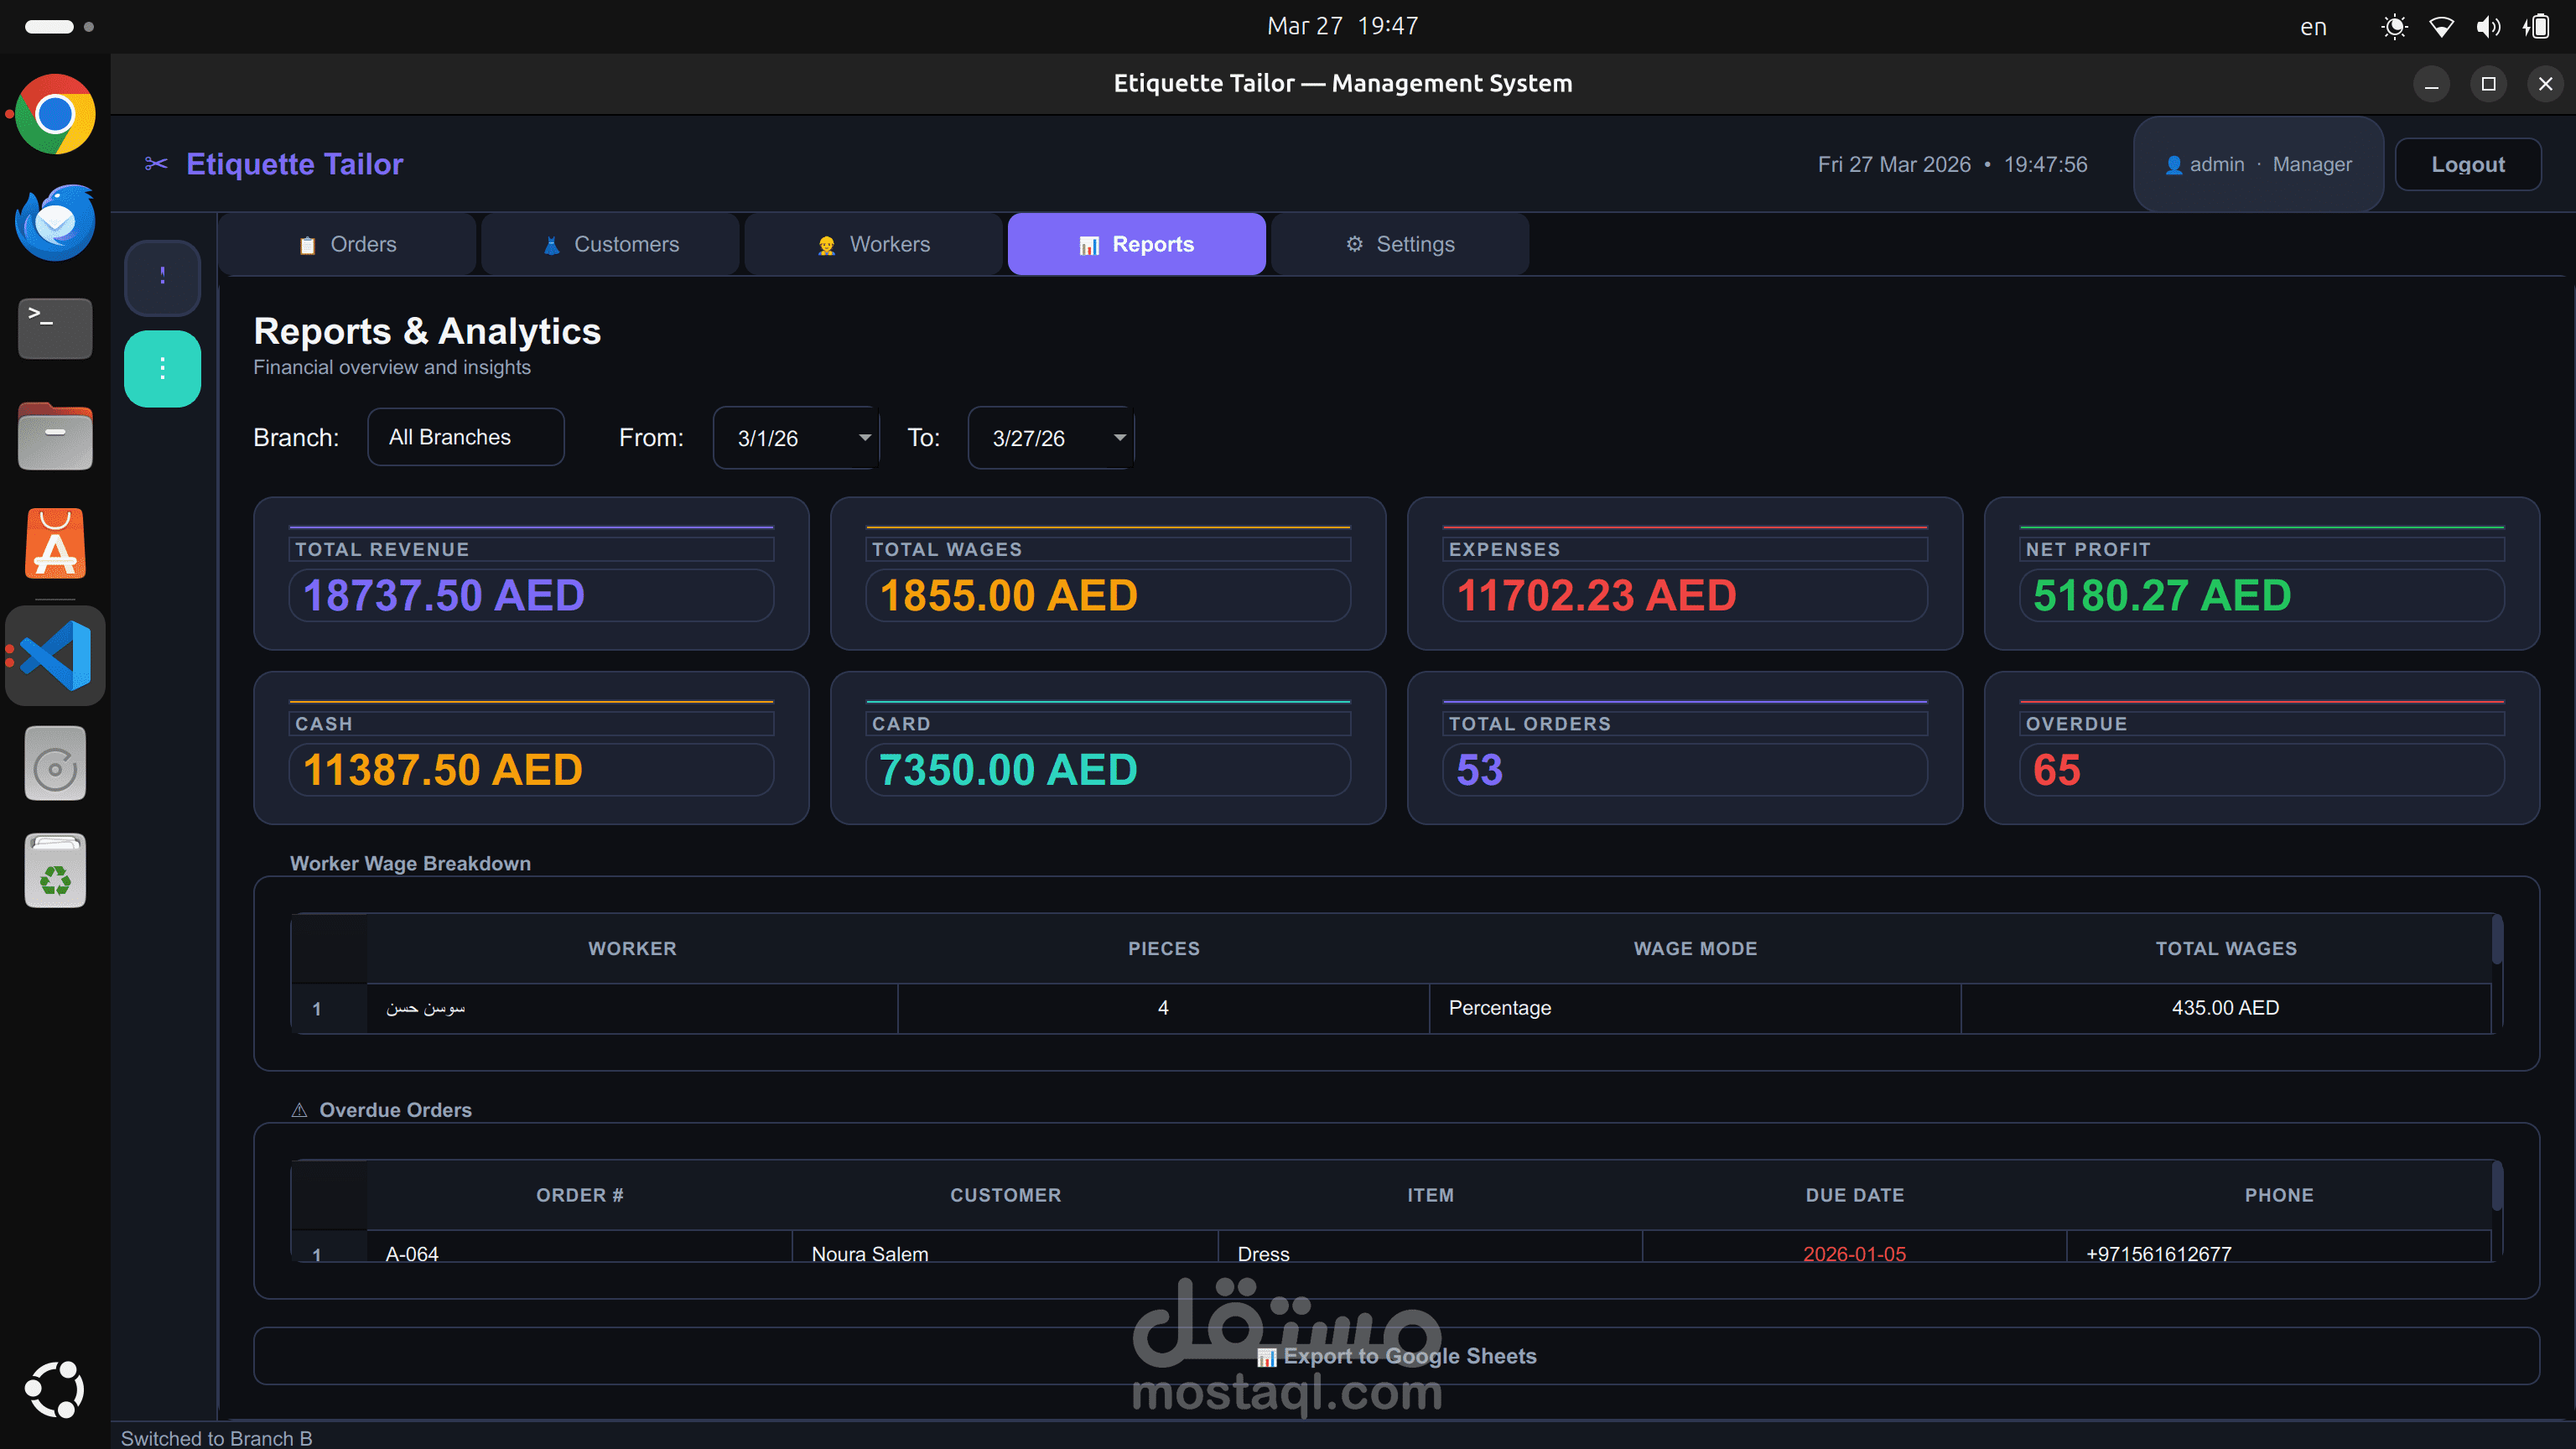Expand the From date dropdown arrow

865,437
